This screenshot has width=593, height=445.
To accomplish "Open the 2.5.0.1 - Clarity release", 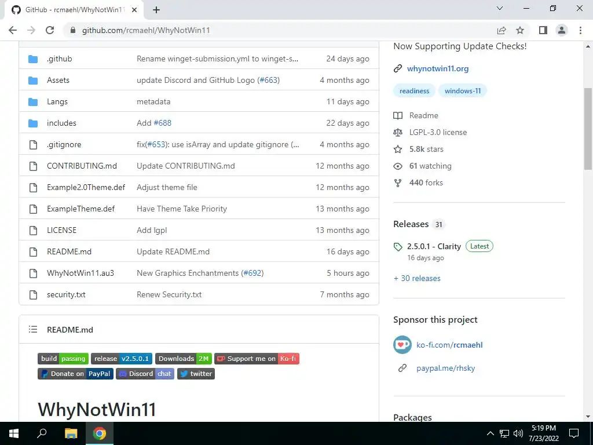I will tap(434, 247).
